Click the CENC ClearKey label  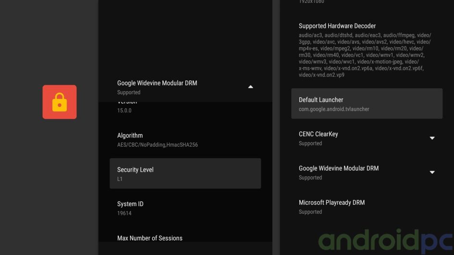[x=318, y=134]
